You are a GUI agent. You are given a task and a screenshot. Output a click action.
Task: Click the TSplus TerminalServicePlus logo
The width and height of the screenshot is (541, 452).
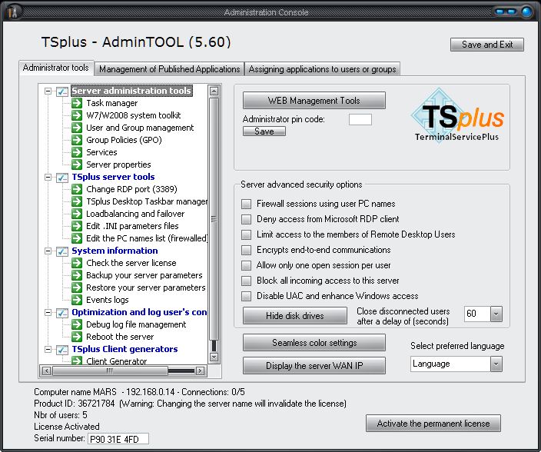[457, 115]
